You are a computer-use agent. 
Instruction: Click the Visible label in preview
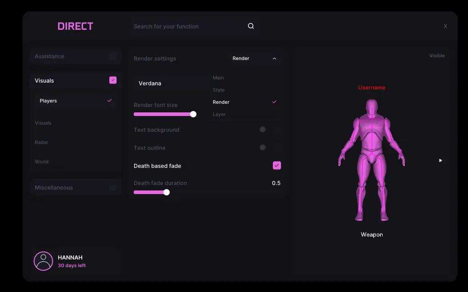(x=437, y=56)
